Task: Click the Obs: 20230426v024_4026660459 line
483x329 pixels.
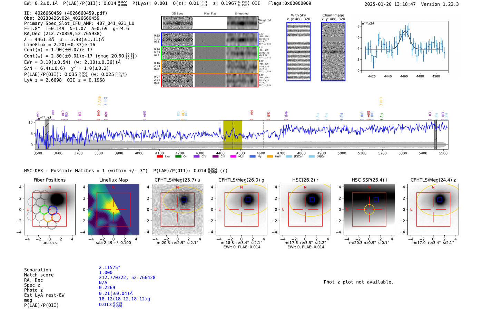Action: [x=62, y=18]
